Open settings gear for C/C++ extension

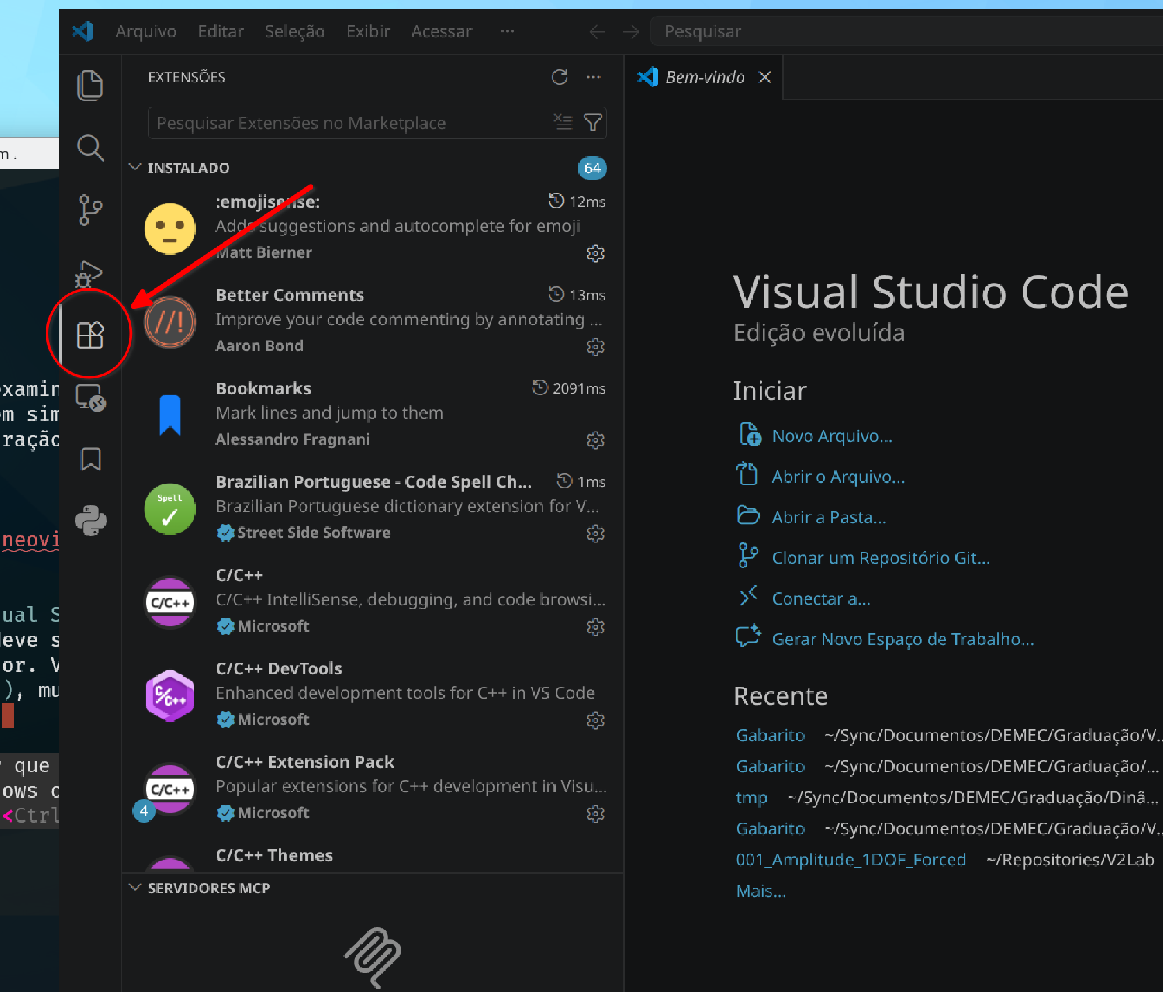596,627
